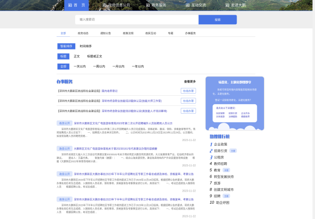Click hot search item 教师招聘
The height and width of the screenshot is (219, 315).
[x=220, y=164]
